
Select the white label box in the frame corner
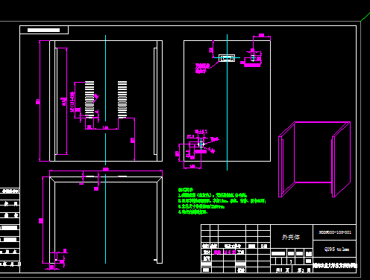pyautogui.click(x=44, y=30)
